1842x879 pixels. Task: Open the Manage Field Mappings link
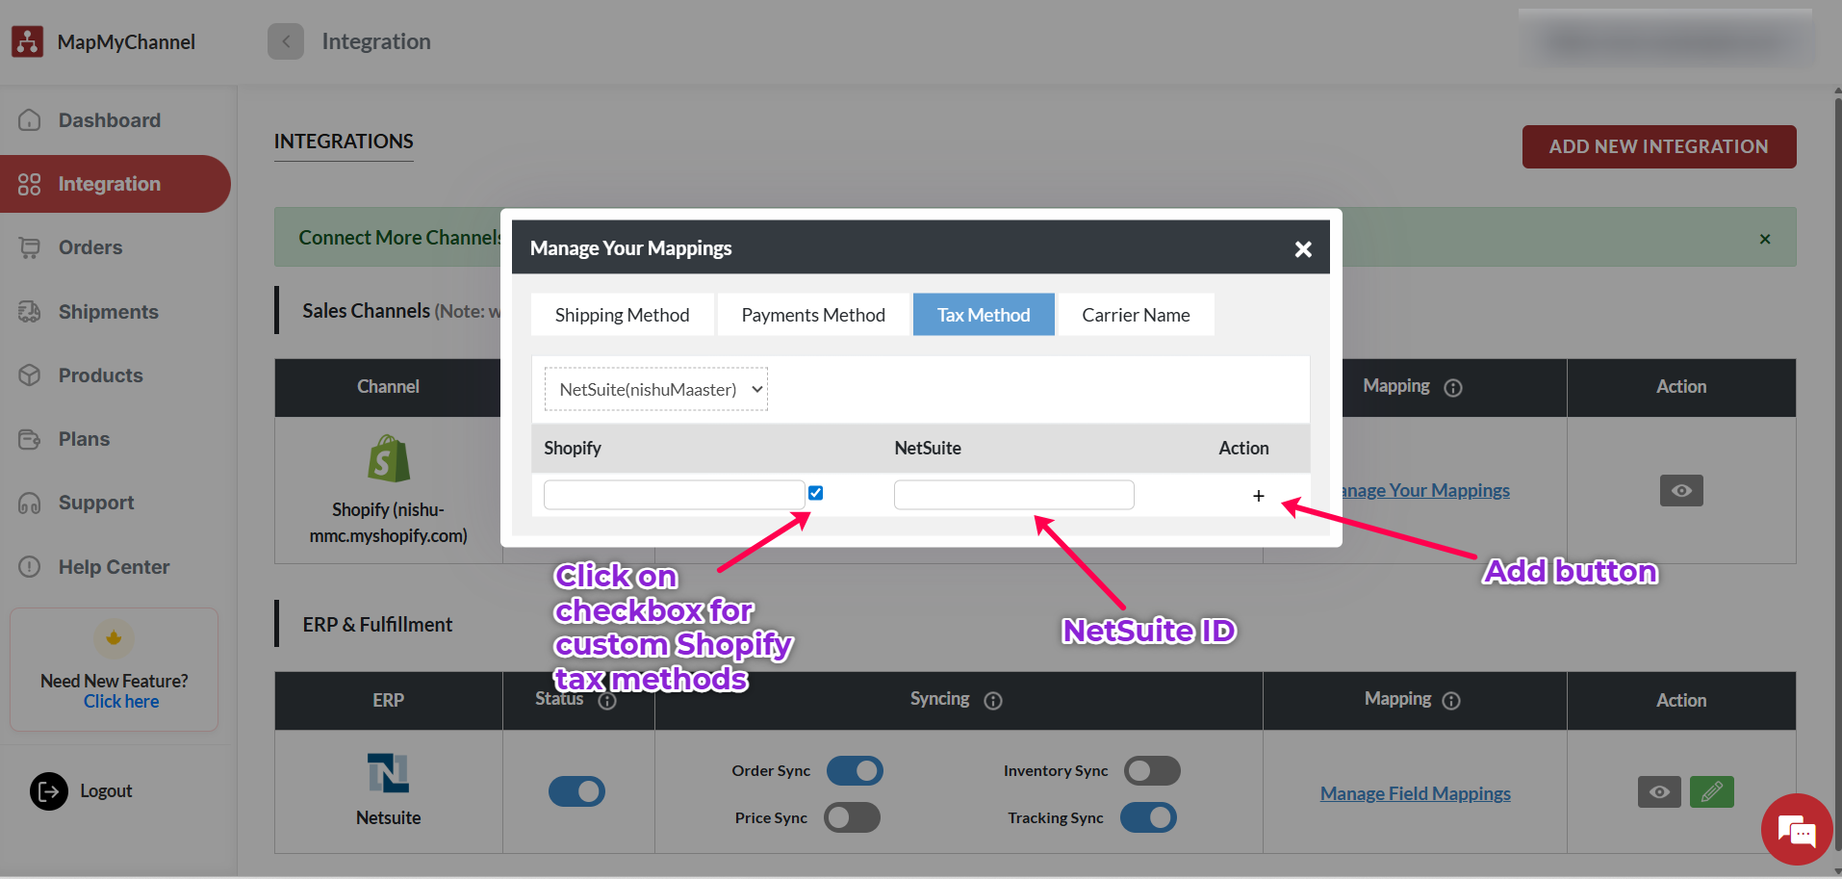tap(1415, 793)
